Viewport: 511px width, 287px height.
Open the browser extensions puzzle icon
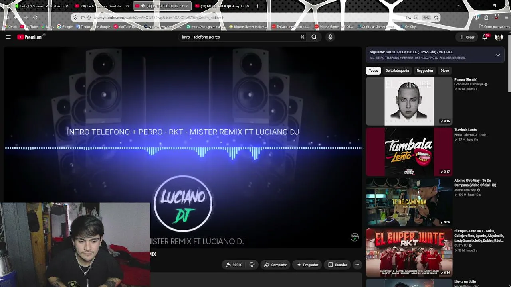[x=486, y=18]
